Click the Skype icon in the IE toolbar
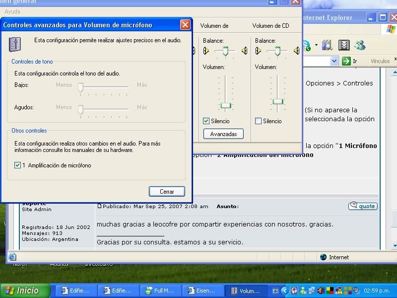397x298 pixels. coord(306,45)
